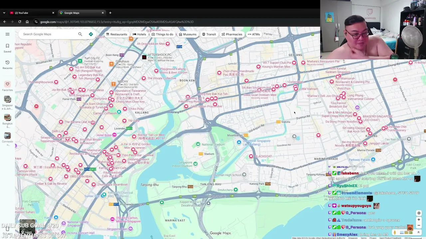Click the Ember & Oak by Reverie pin
This screenshot has height=239, width=426.
tap(51, 179)
